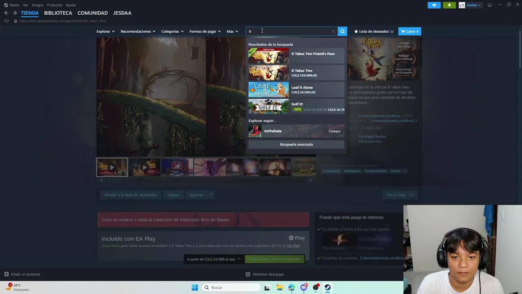Open the dropdown arrow beside Ignorar
Screen dimensions: 522x294
tap(211, 195)
